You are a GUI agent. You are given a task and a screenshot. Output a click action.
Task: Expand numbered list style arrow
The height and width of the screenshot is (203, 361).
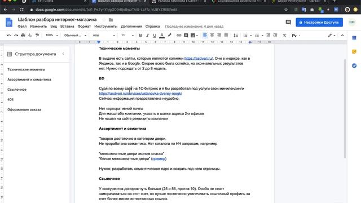[250, 36]
